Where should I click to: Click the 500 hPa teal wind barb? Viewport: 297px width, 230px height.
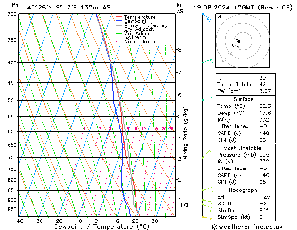(x=207, y=97)
